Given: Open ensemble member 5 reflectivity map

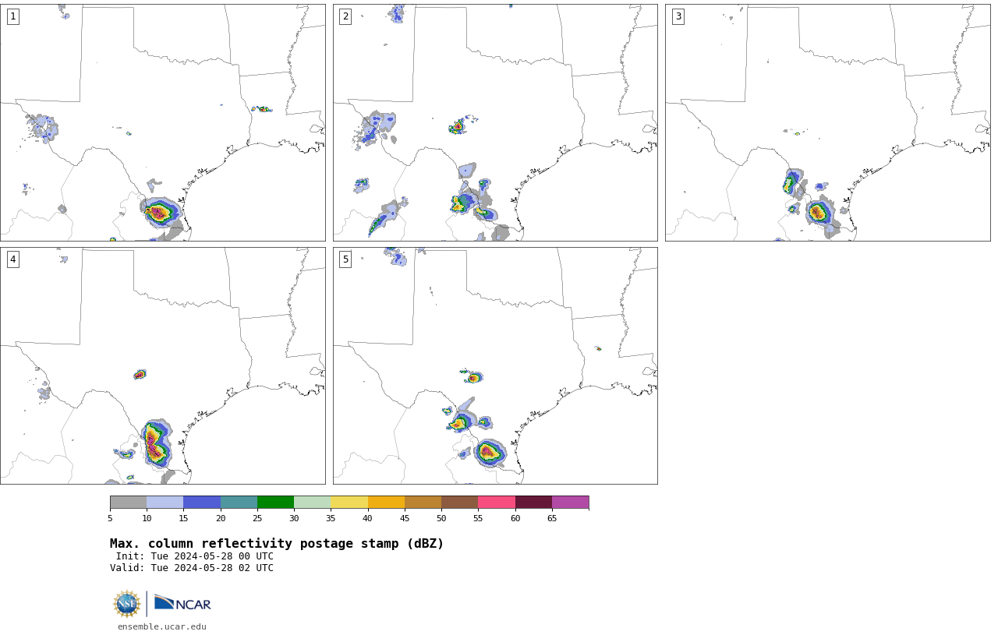Looking at the screenshot, I should 495,365.
